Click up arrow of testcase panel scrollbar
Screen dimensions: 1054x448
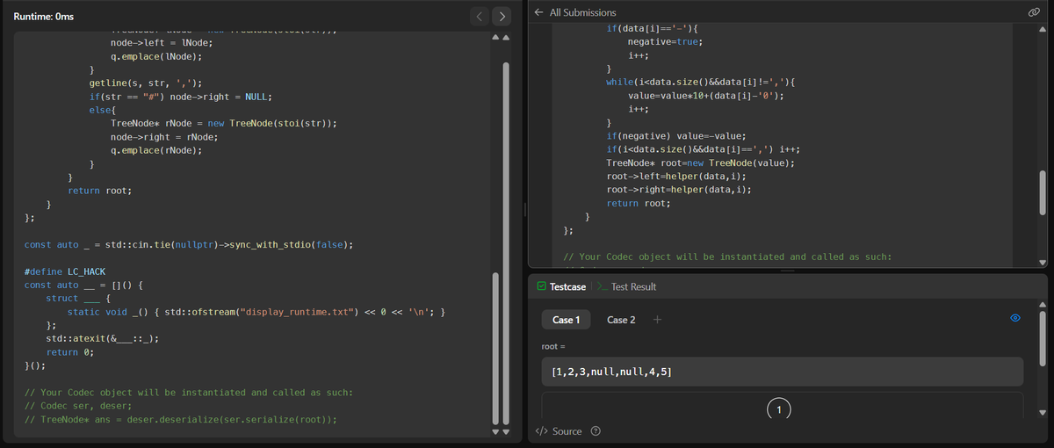click(1043, 306)
